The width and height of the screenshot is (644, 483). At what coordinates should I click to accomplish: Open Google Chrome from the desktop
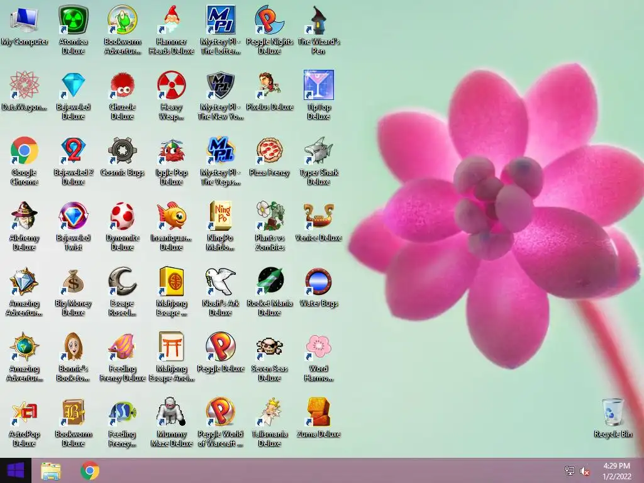pyautogui.click(x=25, y=150)
